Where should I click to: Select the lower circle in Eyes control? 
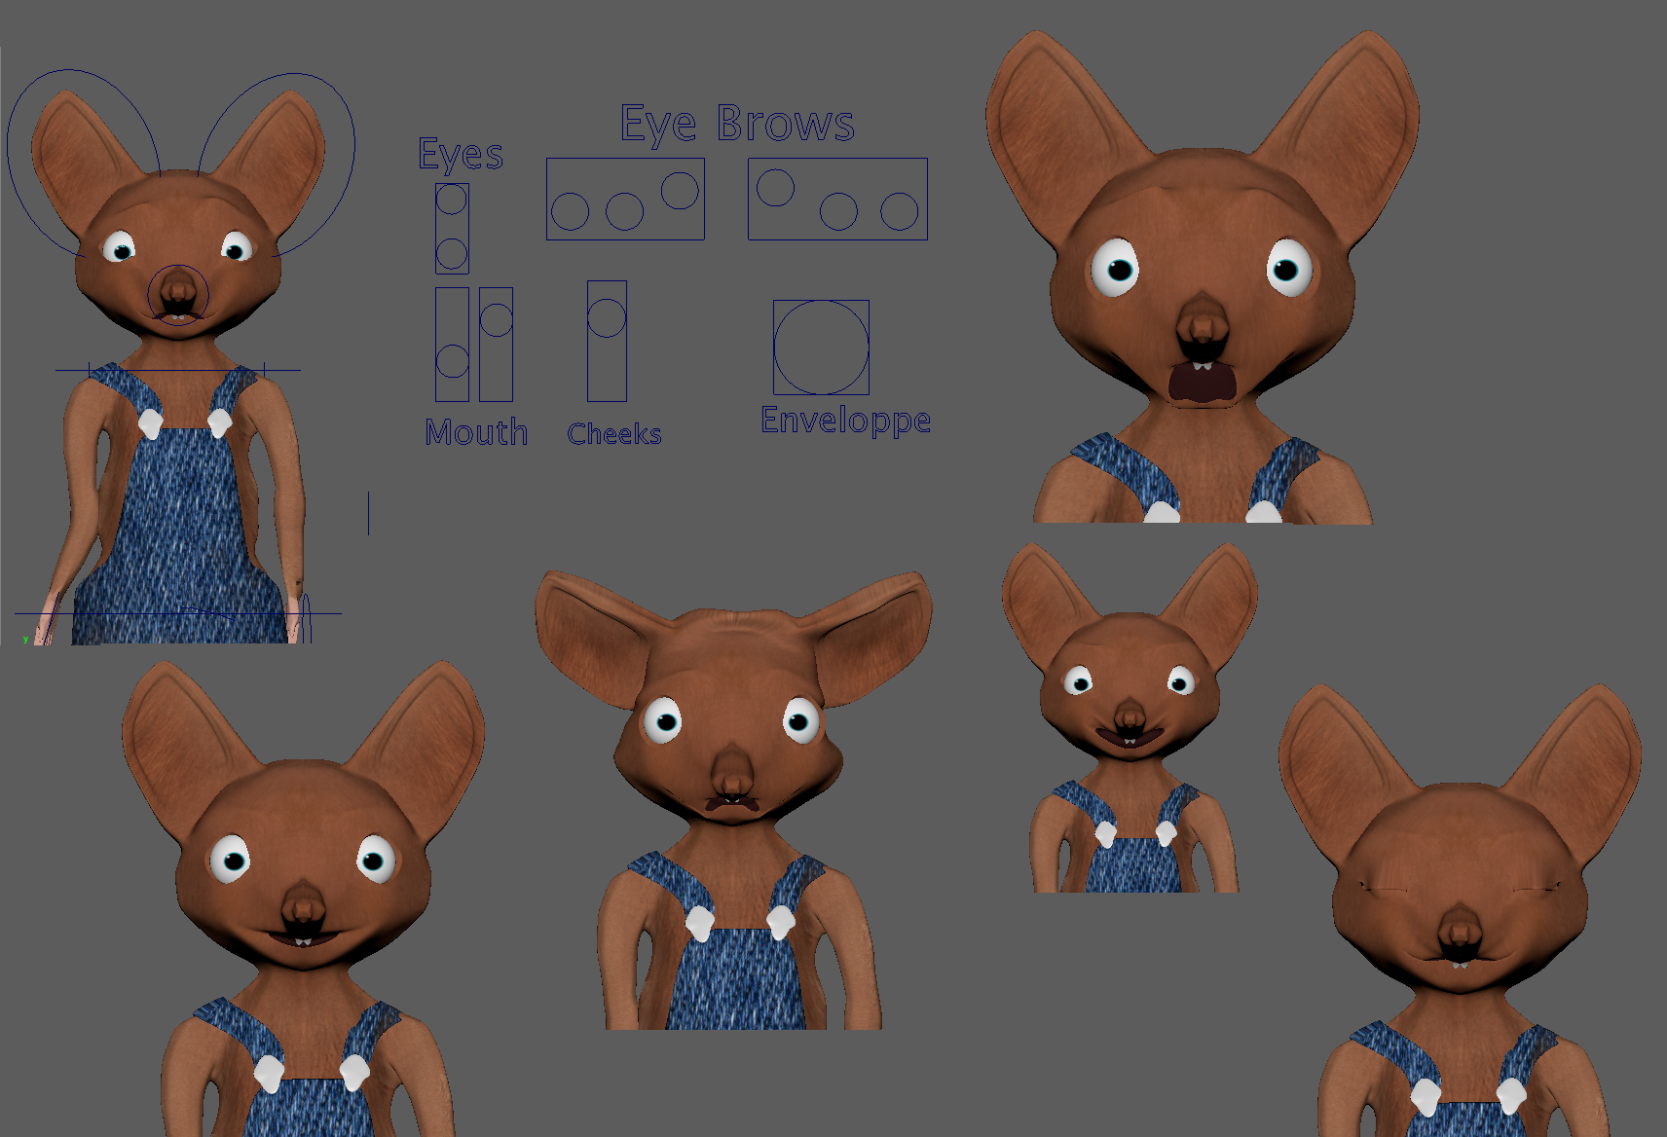tap(451, 254)
